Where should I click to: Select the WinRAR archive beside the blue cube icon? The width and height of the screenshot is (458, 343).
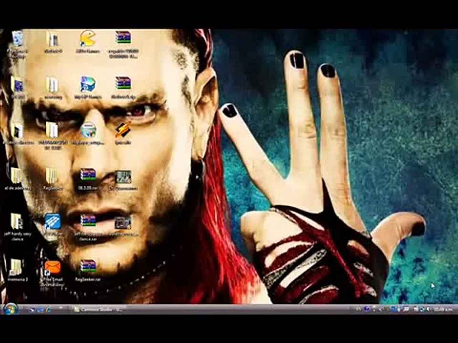(x=123, y=84)
